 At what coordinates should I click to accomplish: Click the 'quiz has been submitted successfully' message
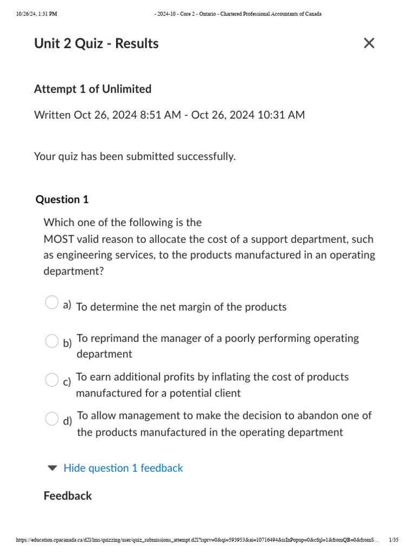(x=135, y=156)
